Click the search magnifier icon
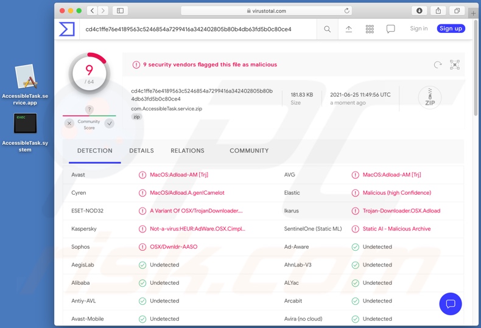481x328 pixels. coord(328,29)
